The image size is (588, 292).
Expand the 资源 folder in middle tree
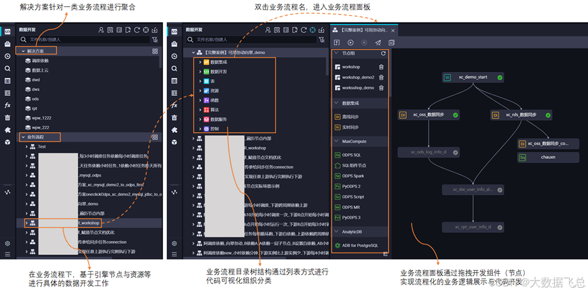click(x=200, y=91)
